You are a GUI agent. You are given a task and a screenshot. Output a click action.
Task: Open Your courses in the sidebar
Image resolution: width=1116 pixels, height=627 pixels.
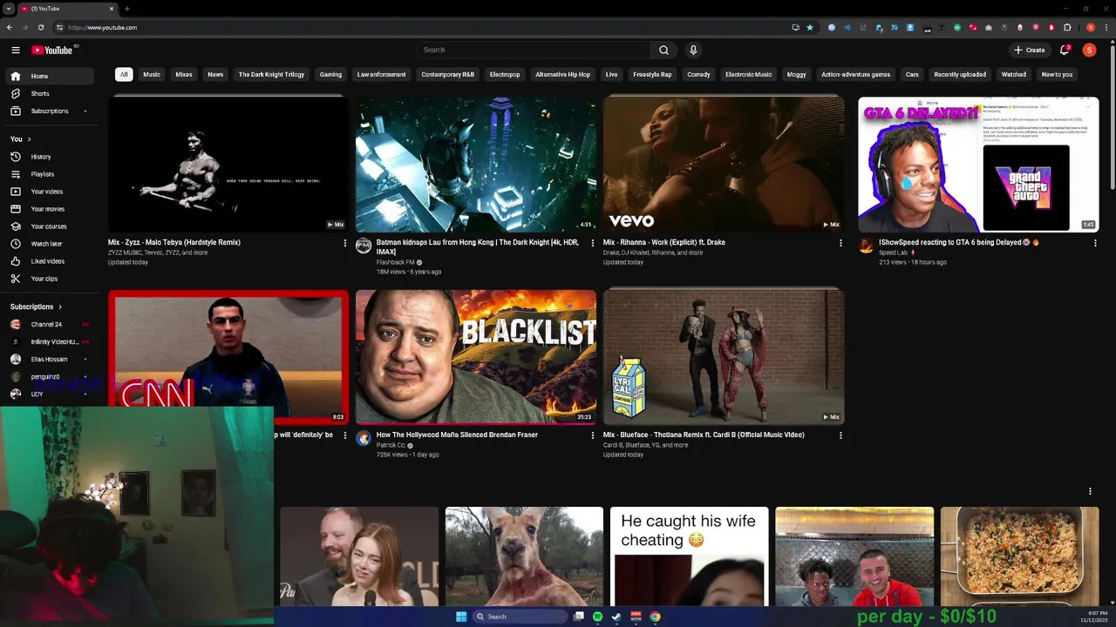49,226
